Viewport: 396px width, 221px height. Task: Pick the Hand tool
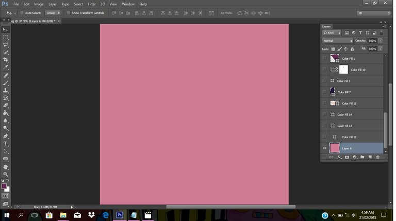coord(5,167)
